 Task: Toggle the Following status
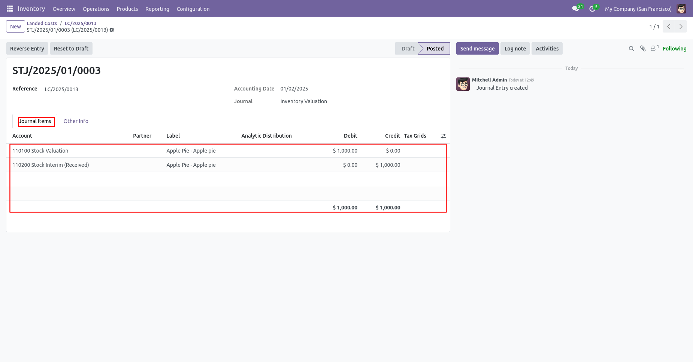pyautogui.click(x=674, y=49)
